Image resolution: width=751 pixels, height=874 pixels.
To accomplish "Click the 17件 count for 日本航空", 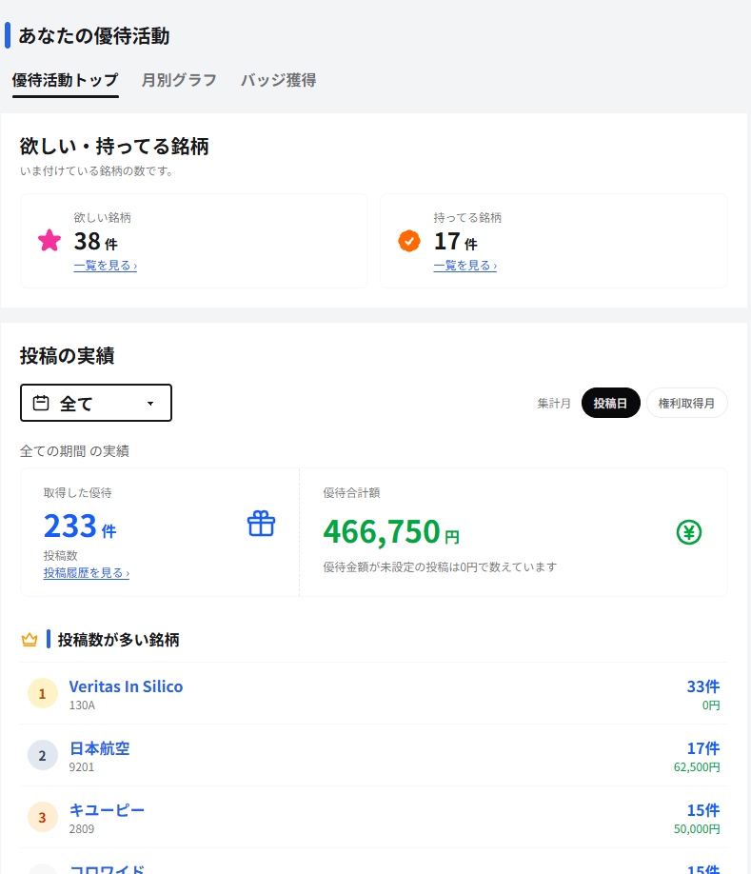I will (x=703, y=748).
